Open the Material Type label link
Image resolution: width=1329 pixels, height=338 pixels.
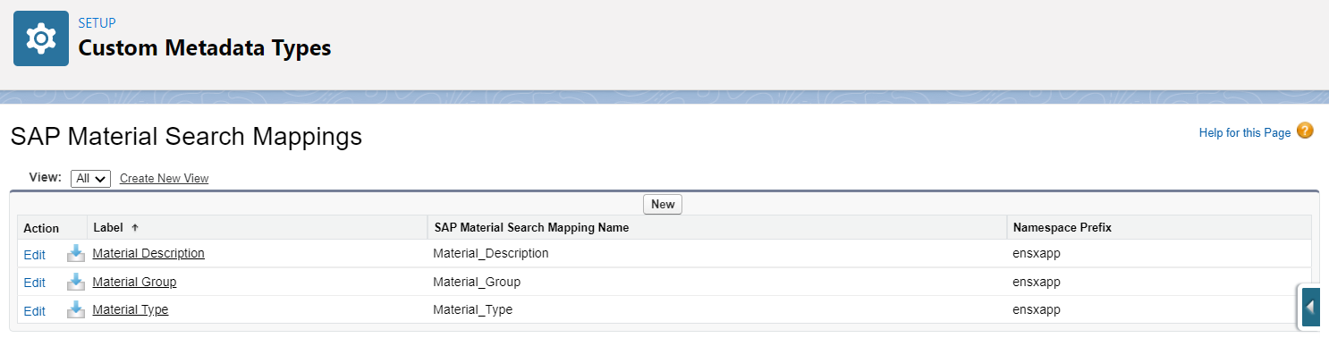pyautogui.click(x=131, y=309)
